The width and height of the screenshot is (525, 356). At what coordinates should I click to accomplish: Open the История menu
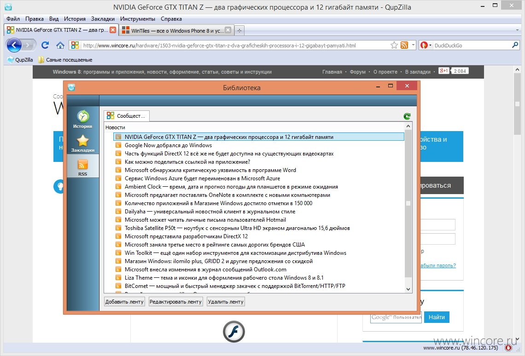(x=75, y=19)
